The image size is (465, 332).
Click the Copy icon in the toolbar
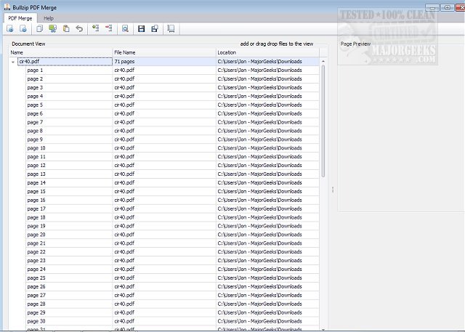pyautogui.click(x=40, y=29)
